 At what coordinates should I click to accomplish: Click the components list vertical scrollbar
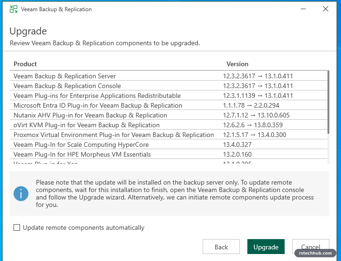pyautogui.click(x=328, y=102)
